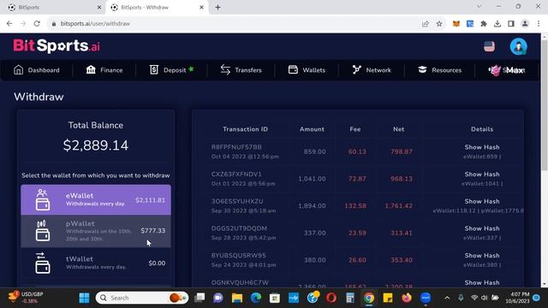Open the browser downloads icon
Viewport: 548px width, 308px height.
click(497, 24)
